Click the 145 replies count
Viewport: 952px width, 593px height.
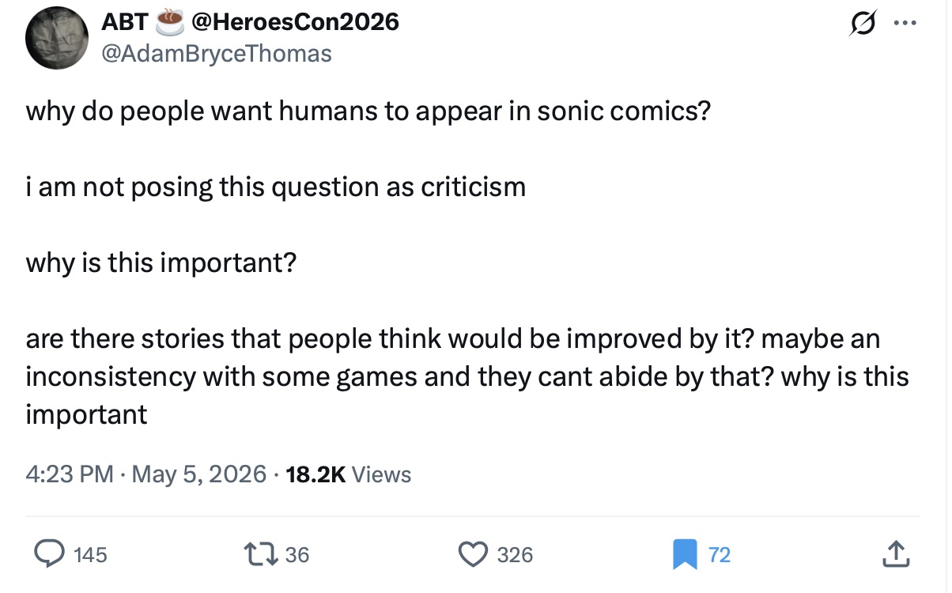tap(89, 555)
